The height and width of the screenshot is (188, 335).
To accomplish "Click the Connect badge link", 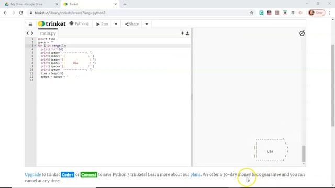I will [88, 174].
